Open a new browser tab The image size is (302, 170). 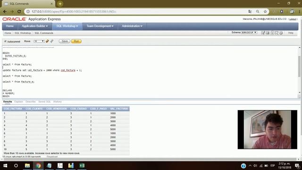coord(60,4)
